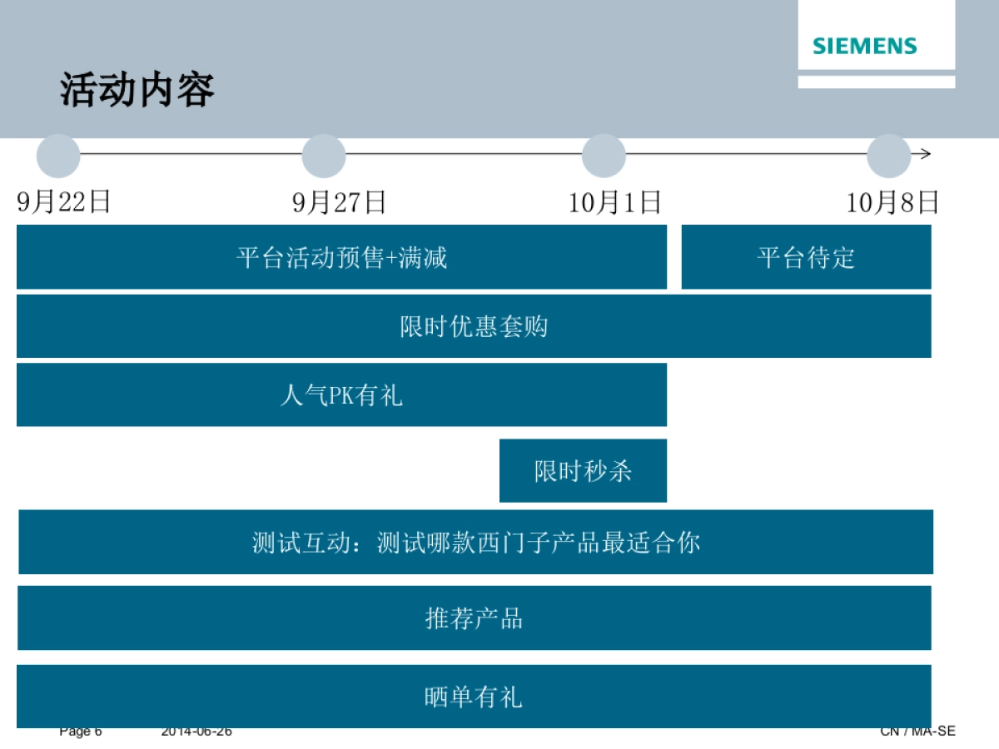Expand the 测试互动 bar about 西门子产品
The image size is (999, 749).
coord(475,543)
